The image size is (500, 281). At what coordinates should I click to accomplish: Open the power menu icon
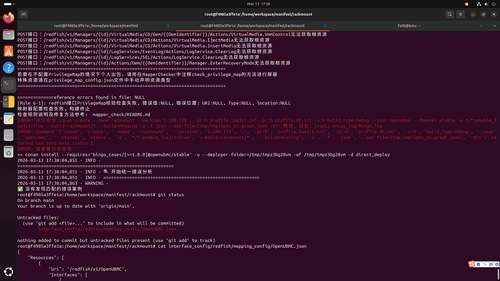[493, 4]
